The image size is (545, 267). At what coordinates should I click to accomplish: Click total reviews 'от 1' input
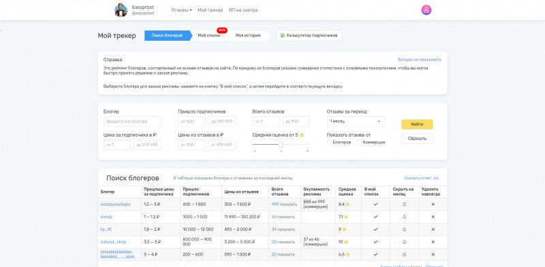(x=266, y=122)
